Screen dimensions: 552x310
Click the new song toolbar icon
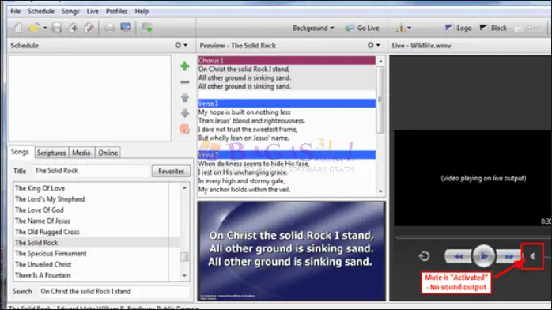point(74,28)
